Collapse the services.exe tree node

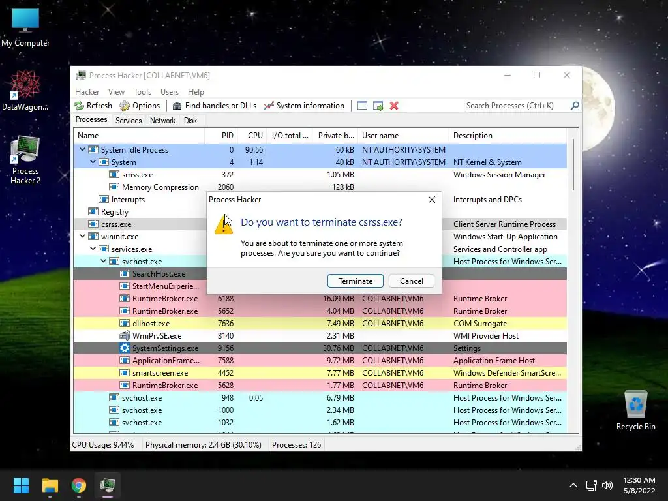(x=93, y=249)
